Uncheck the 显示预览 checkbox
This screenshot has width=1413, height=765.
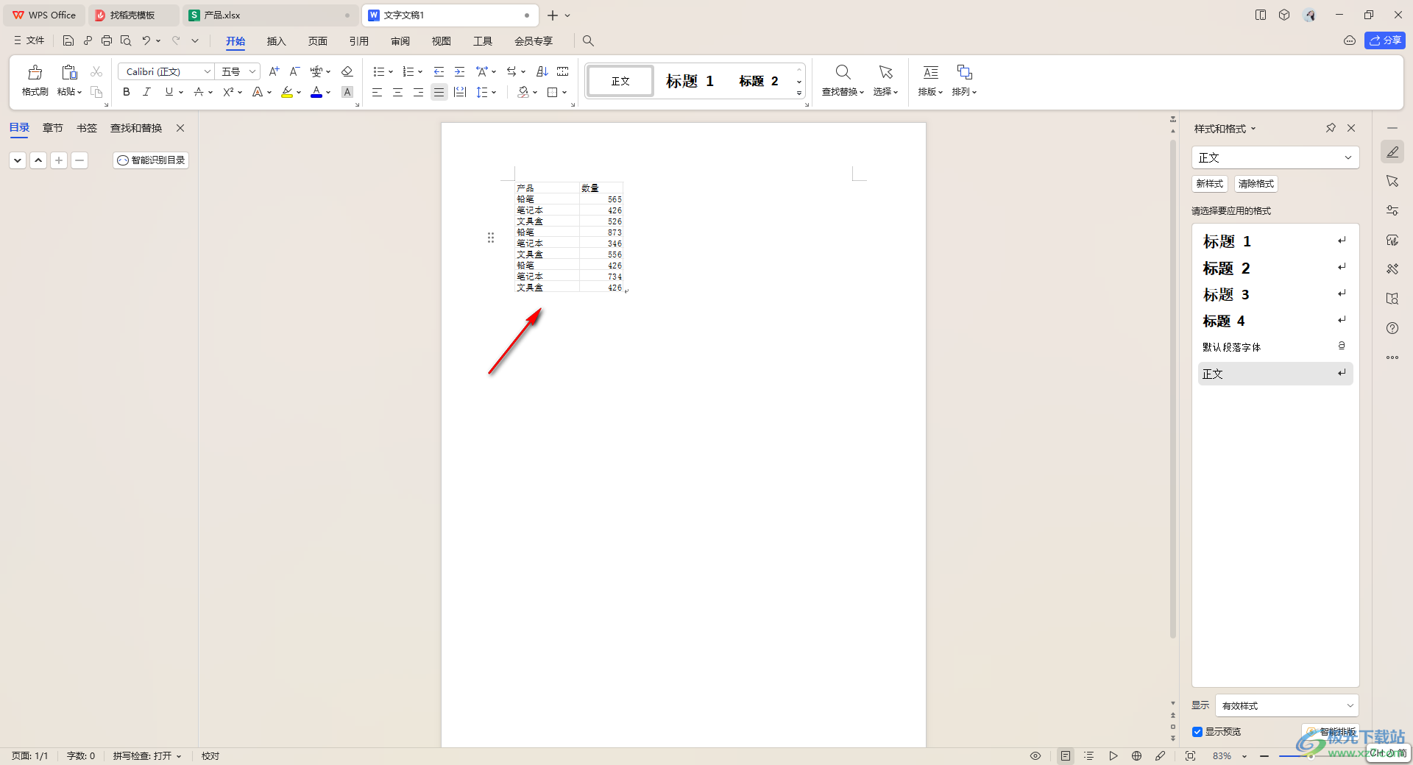tap(1197, 732)
